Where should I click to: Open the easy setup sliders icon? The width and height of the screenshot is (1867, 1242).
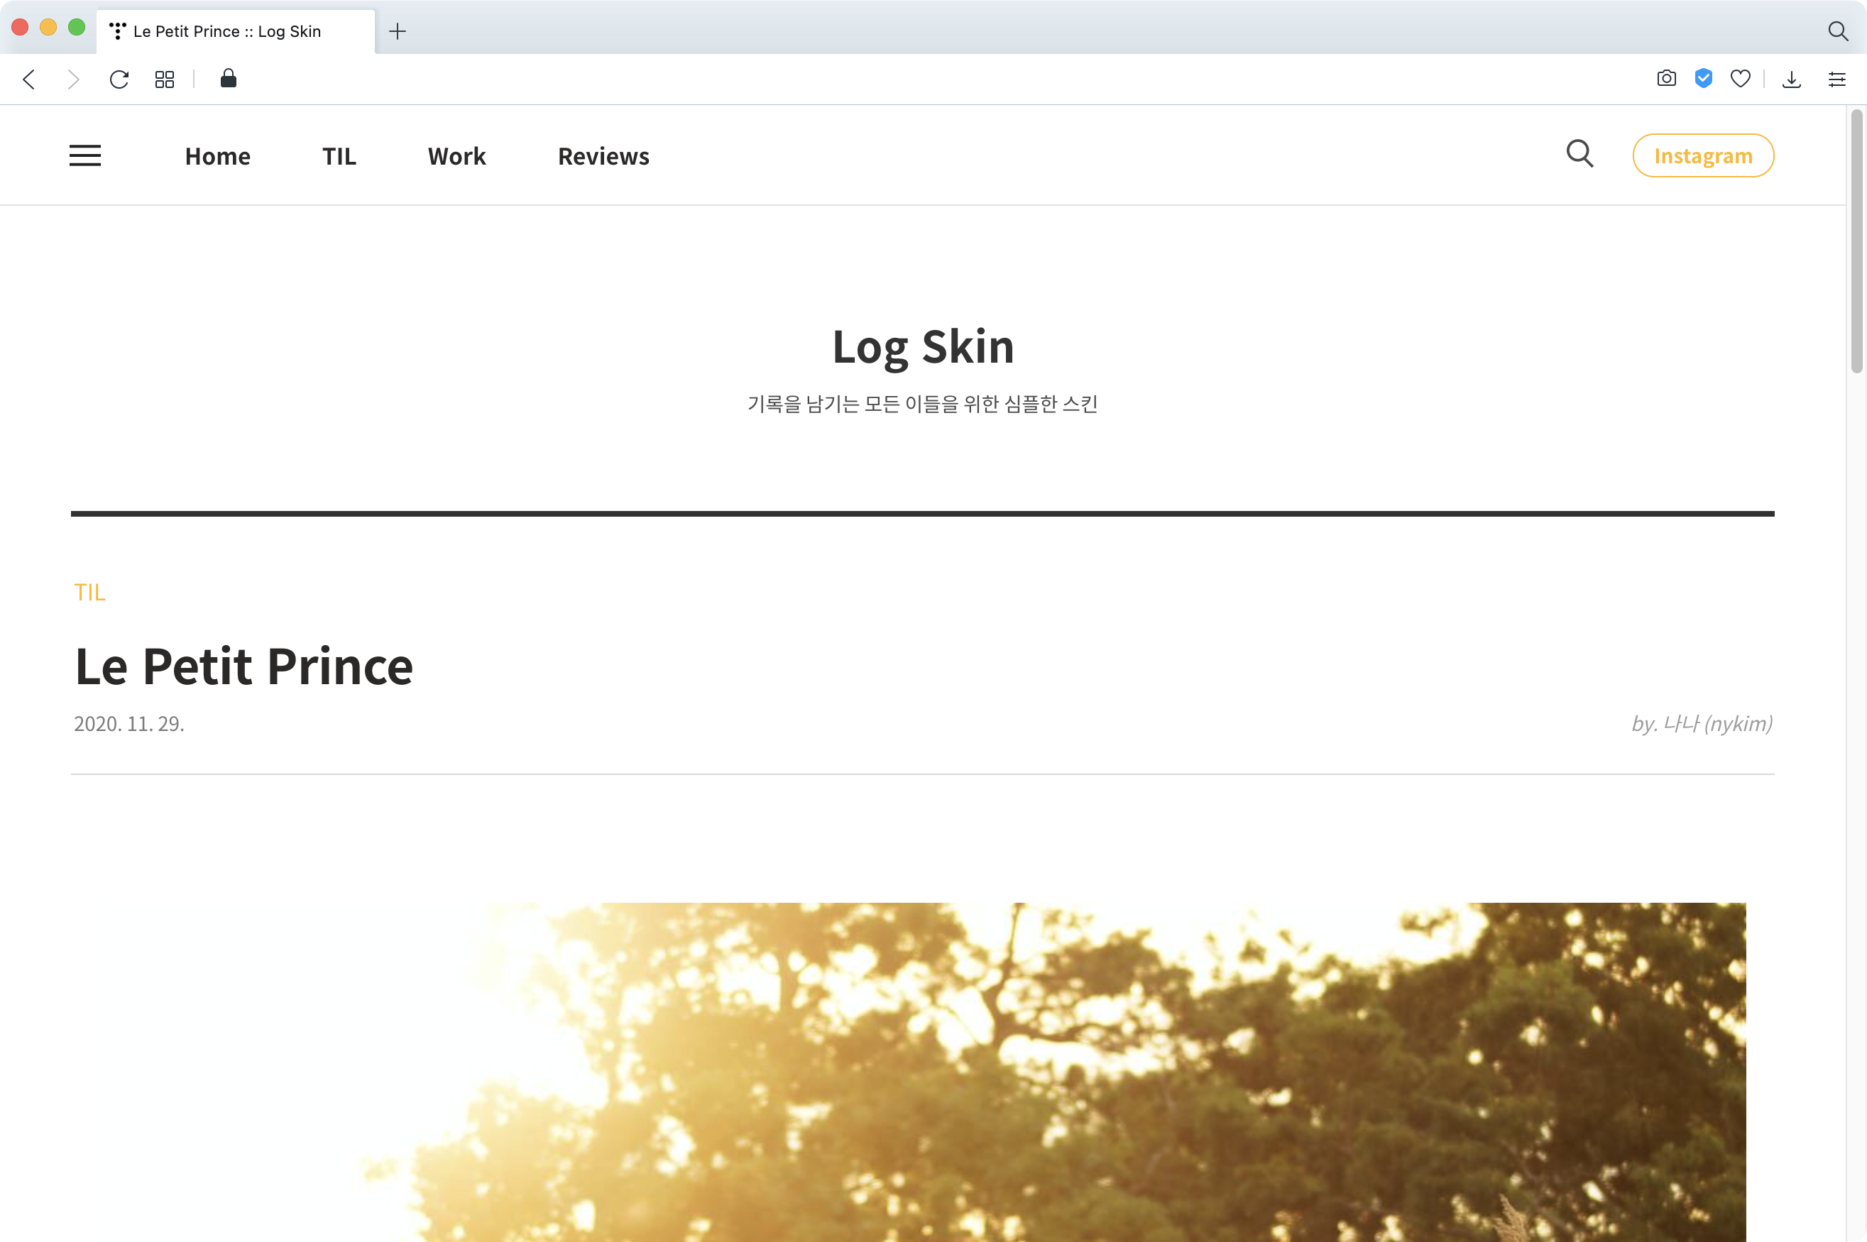tap(1837, 79)
